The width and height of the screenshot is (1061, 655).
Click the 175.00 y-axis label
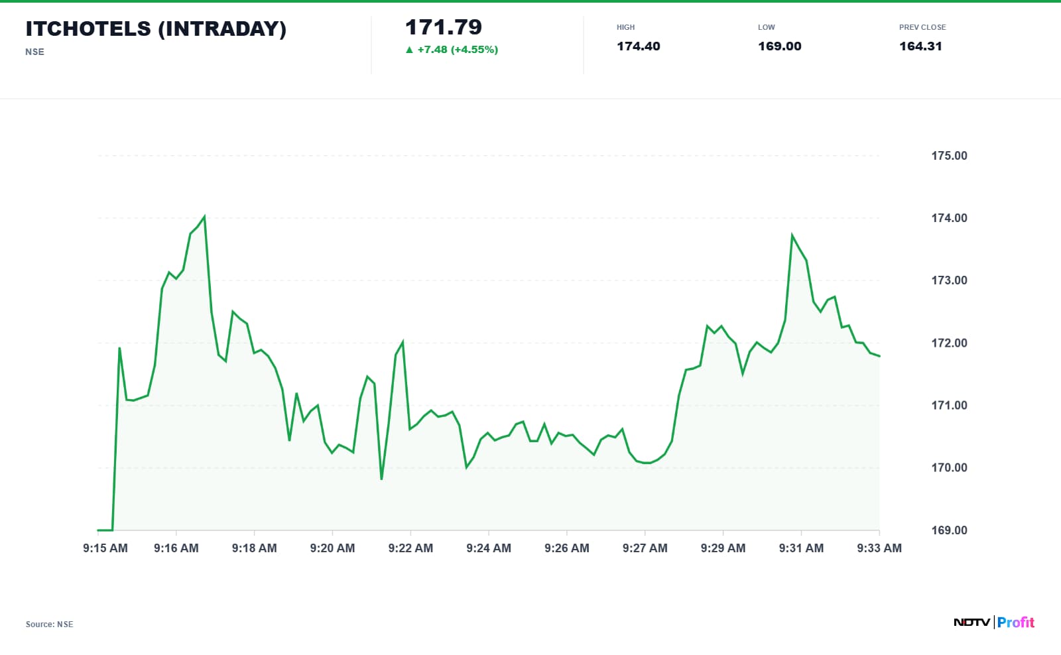coord(949,156)
